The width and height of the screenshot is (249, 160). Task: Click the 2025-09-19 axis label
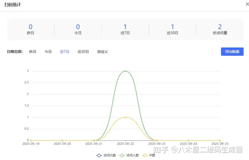[31, 144]
